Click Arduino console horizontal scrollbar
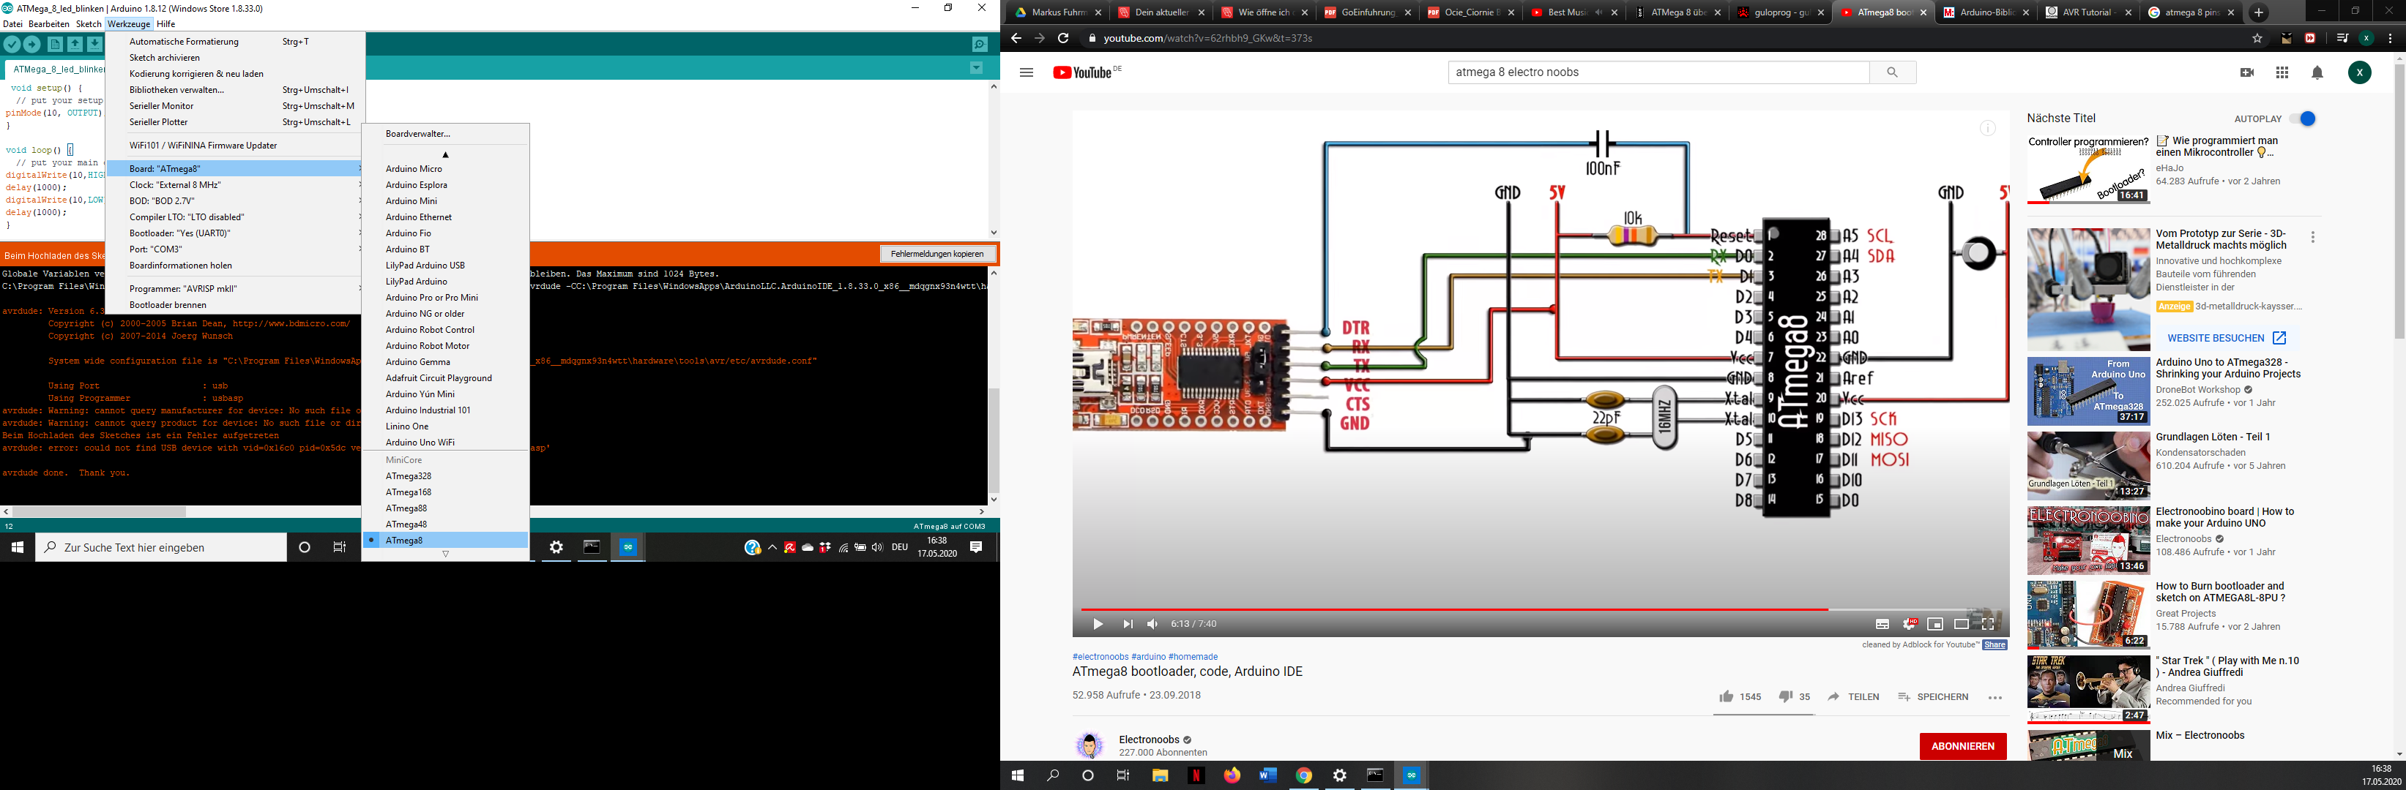Viewport: 2406px width, 790px height. 99,511
